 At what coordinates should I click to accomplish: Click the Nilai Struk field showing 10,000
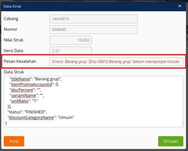[x=71, y=40]
